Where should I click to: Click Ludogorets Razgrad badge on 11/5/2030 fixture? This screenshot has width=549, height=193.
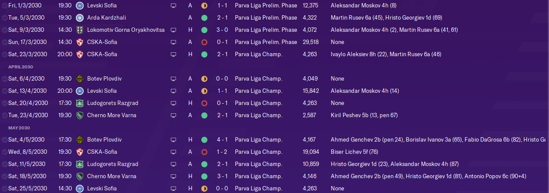(79, 164)
